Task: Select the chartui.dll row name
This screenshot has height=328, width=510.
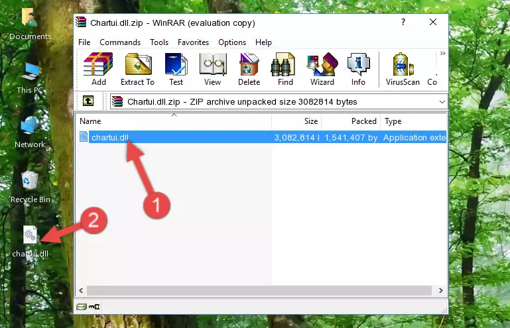Action: (110, 138)
